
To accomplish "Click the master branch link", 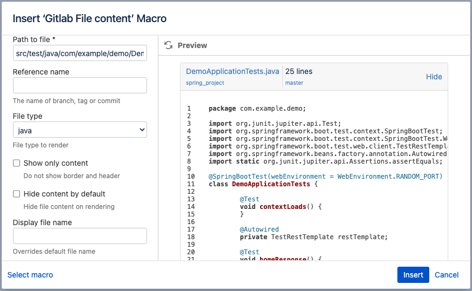I will point(294,83).
